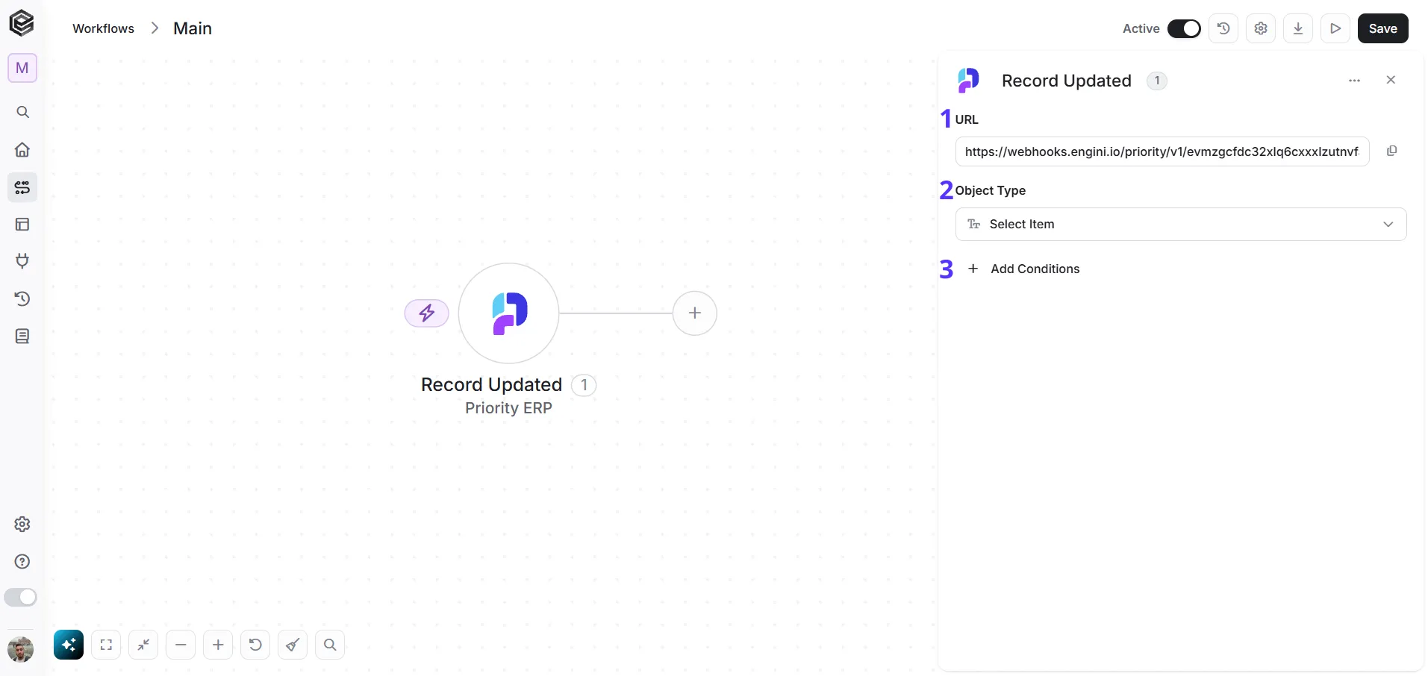This screenshot has height=676, width=1428.
Task: Open Settings gear in the sidebar
Action: point(22,525)
